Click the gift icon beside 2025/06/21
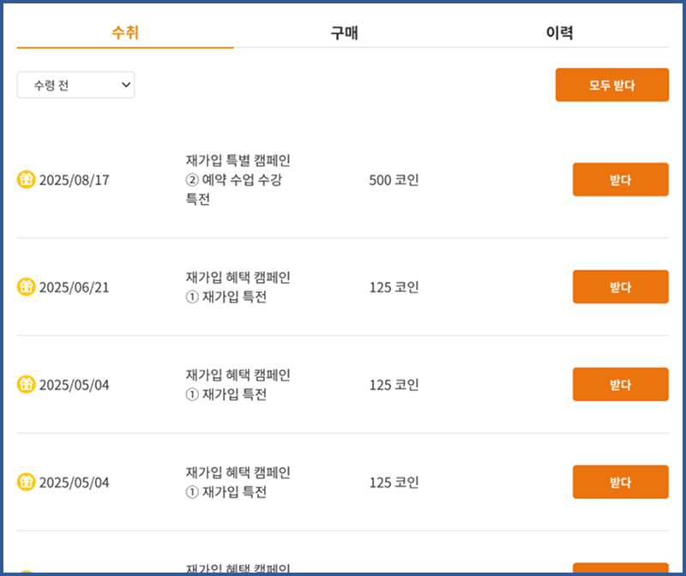Screen dimensions: 686x576 pos(27,287)
